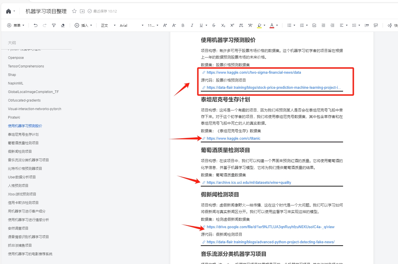The width and height of the screenshot is (398, 264).
Task: Open text effects A icon
Action: (250, 25)
